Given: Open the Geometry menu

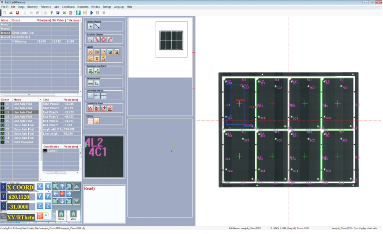Looking at the screenshot, I should pyautogui.click(x=32, y=7).
